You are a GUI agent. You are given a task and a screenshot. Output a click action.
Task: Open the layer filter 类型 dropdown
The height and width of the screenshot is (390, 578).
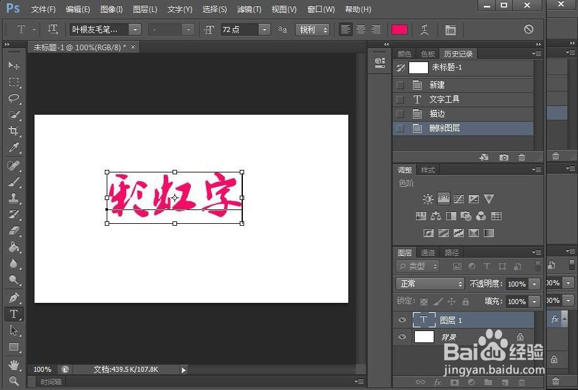(x=418, y=266)
